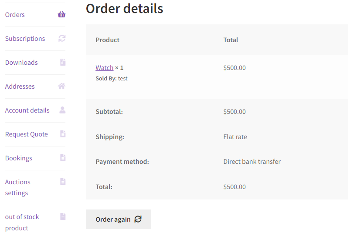Click the reorder arrows icon in Order again

138,219
